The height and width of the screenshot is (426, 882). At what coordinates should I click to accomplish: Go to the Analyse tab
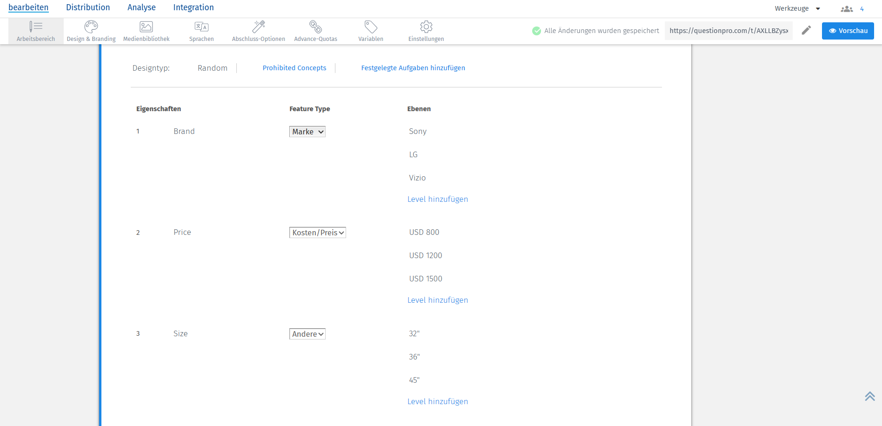141,7
